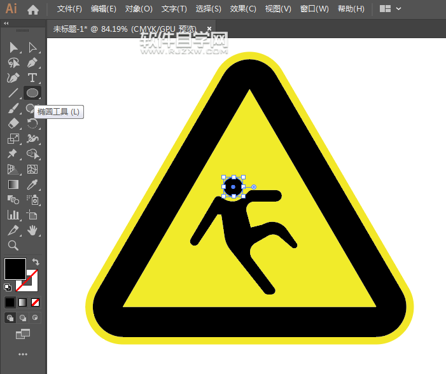Screen dimensions: 446x374
Task: Select the Eyedropper tool
Action: [x=32, y=184]
